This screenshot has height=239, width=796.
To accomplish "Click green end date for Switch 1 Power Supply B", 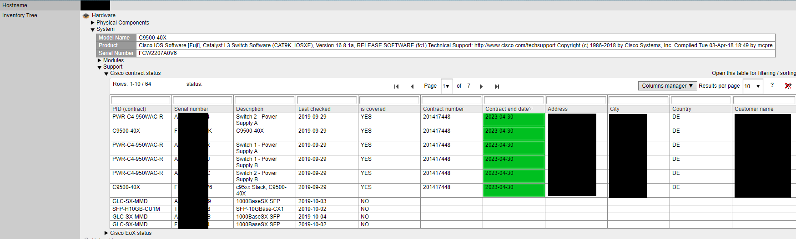I will click(514, 162).
